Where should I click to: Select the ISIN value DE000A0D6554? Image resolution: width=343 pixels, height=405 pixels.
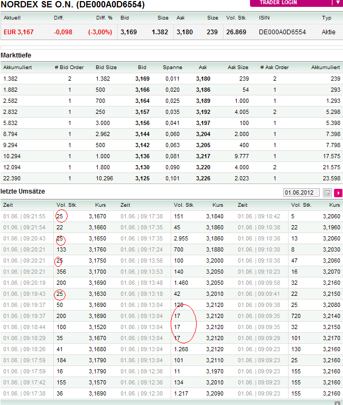tap(282, 32)
